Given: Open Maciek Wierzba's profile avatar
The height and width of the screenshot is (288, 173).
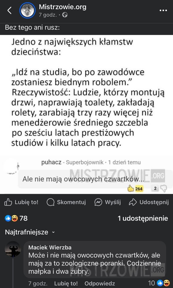Looking at the screenshot, I should pyautogui.click(x=13, y=249).
